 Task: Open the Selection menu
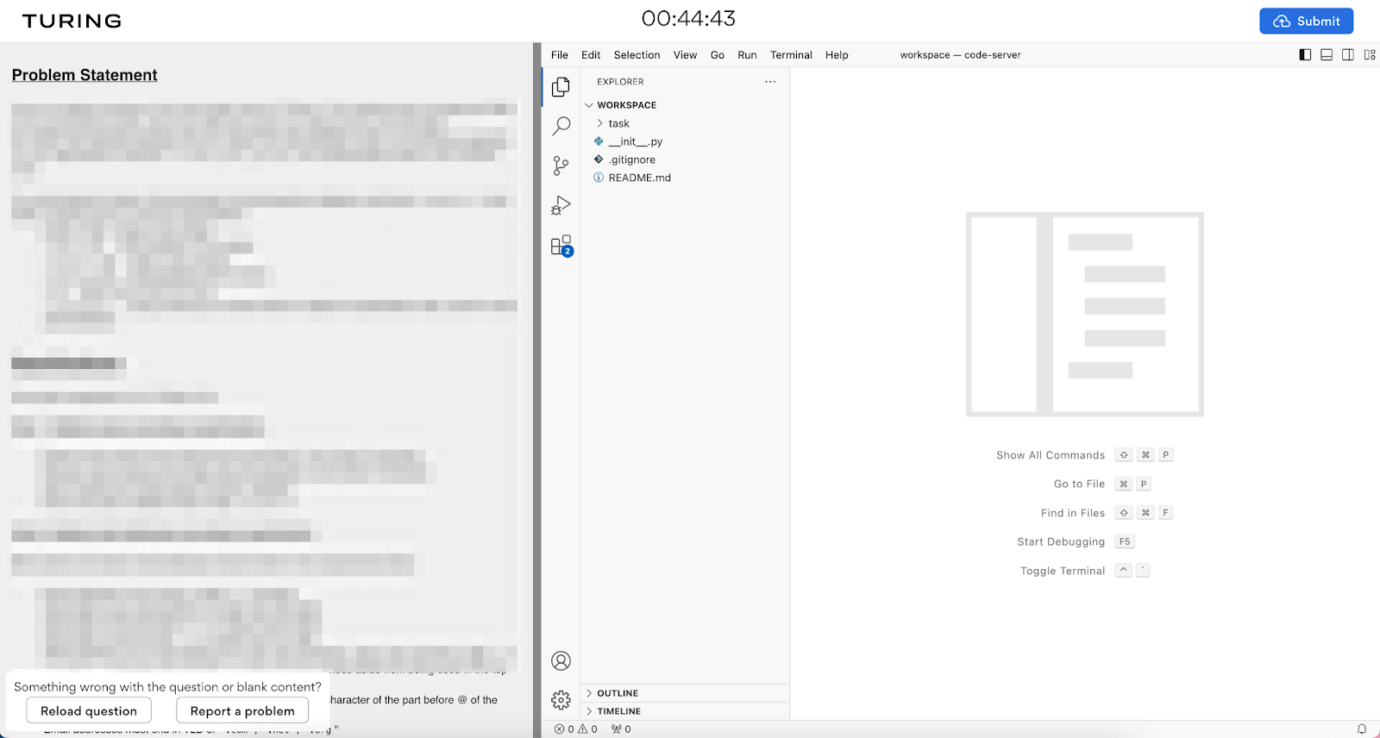coord(637,54)
